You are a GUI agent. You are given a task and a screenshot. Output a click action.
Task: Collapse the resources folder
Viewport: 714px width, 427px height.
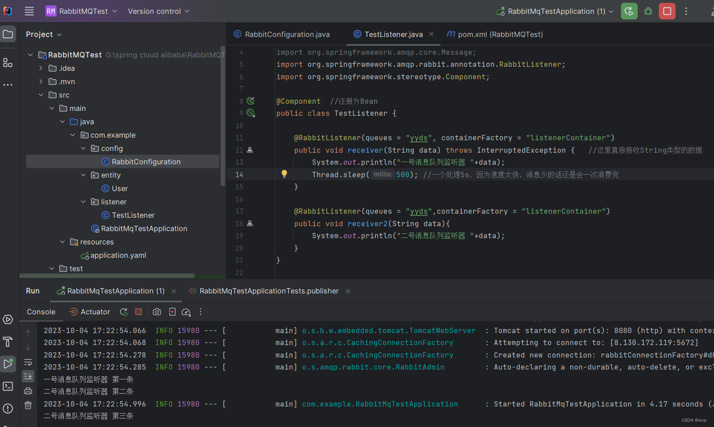[62, 242]
